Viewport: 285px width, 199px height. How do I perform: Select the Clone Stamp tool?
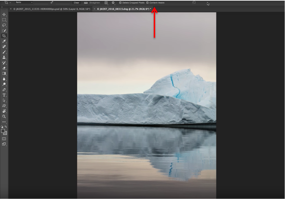pyautogui.click(x=4, y=57)
